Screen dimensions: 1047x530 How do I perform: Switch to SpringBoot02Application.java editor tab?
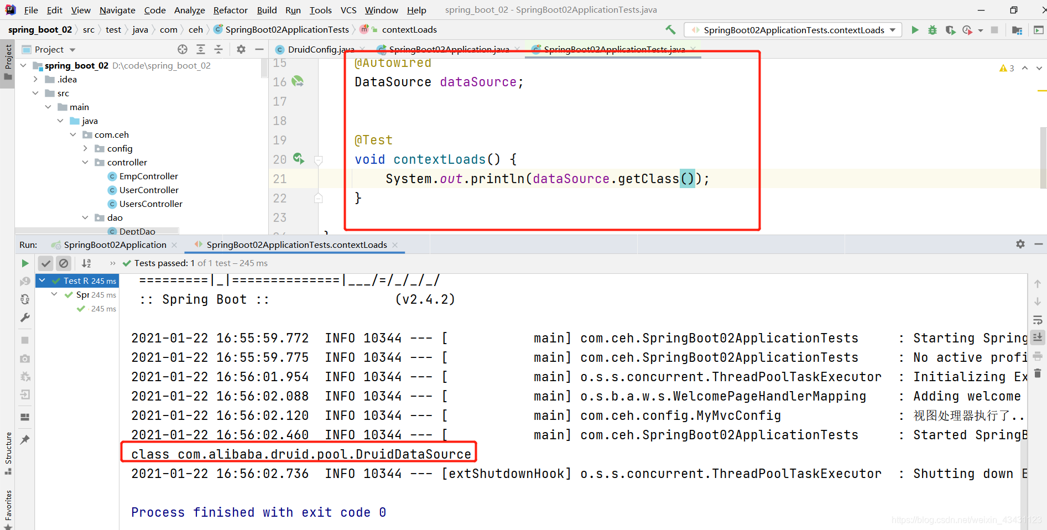(x=449, y=49)
